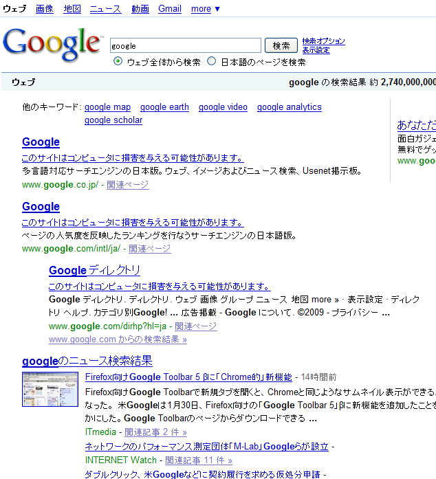436x479 pixels.
Task: Click malware warning under Google ディレクトリ
Action: (x=160, y=287)
